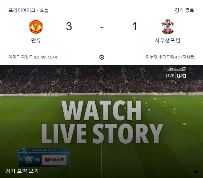The height and width of the screenshot is (178, 203).
Task: Open the 프리미어리그 league link
Action: 22,10
